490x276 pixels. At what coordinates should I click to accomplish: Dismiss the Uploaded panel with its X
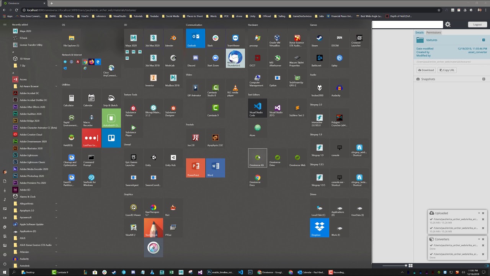coord(483,213)
